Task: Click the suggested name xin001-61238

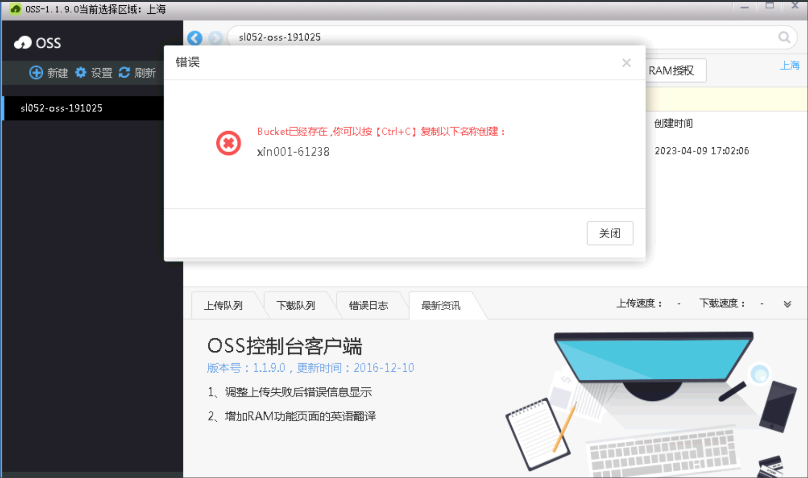Action: 293,152
